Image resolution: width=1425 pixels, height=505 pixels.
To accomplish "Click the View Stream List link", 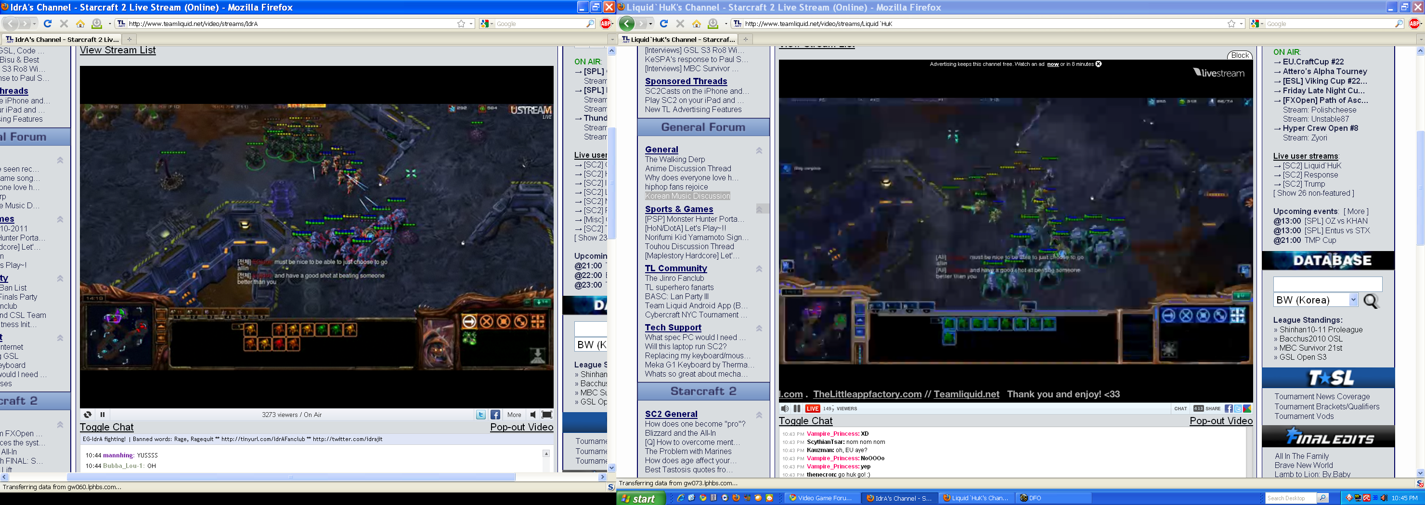I will pyautogui.click(x=118, y=50).
